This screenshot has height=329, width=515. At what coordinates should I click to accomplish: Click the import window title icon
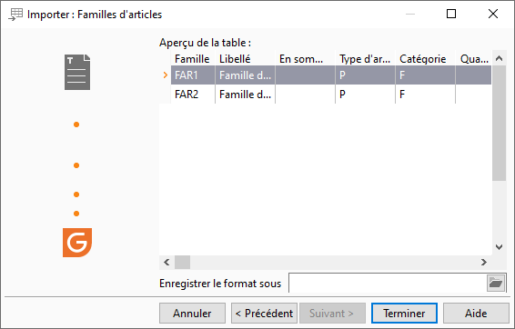coord(15,15)
